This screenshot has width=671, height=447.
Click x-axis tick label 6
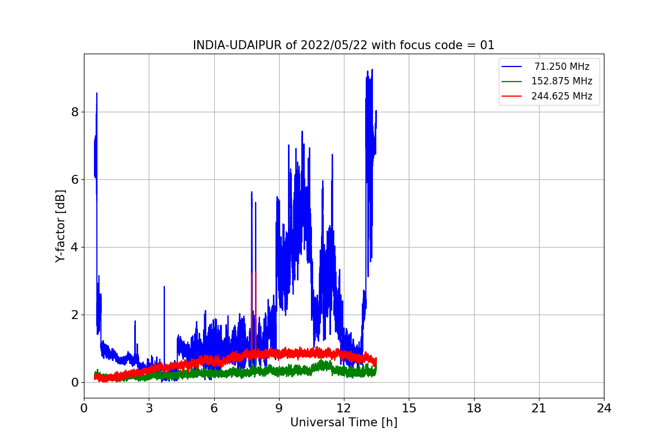pos(214,408)
